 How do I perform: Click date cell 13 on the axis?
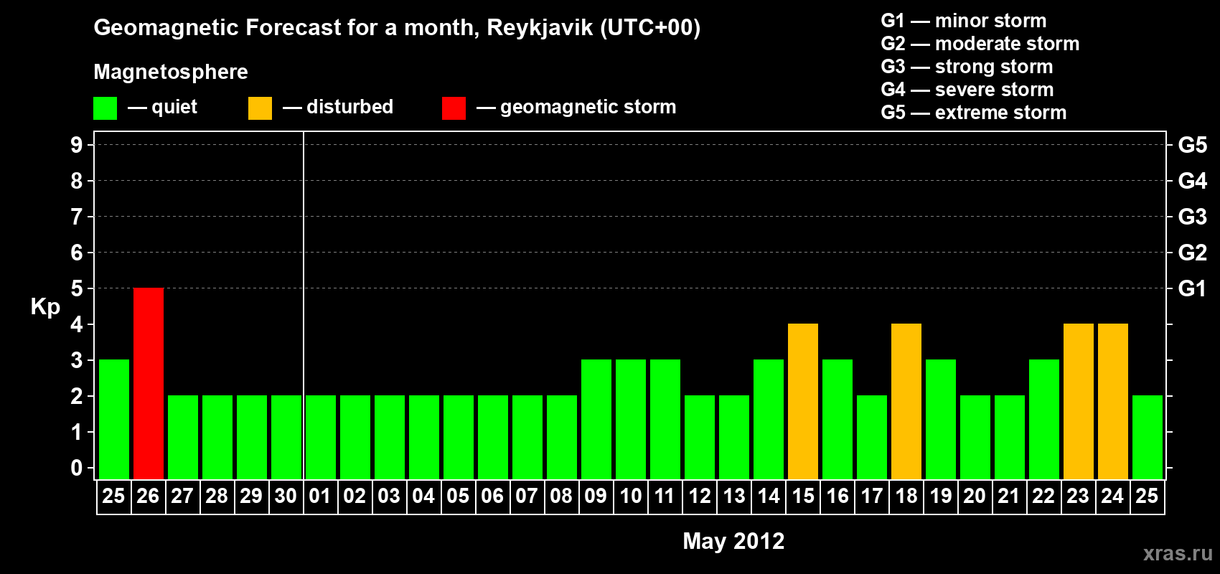(x=734, y=497)
